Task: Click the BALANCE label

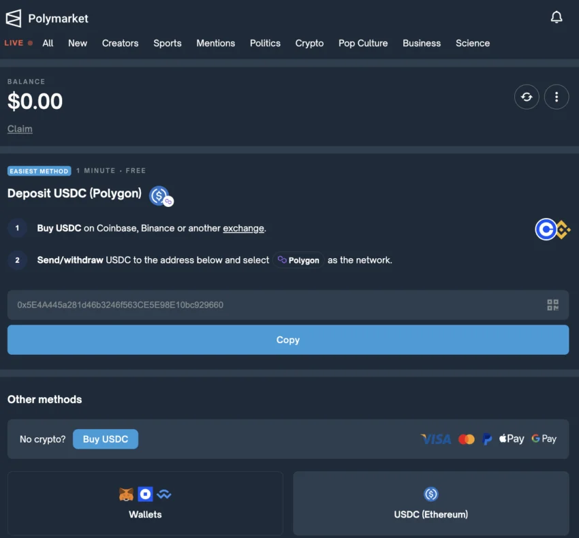Action: 26,82
